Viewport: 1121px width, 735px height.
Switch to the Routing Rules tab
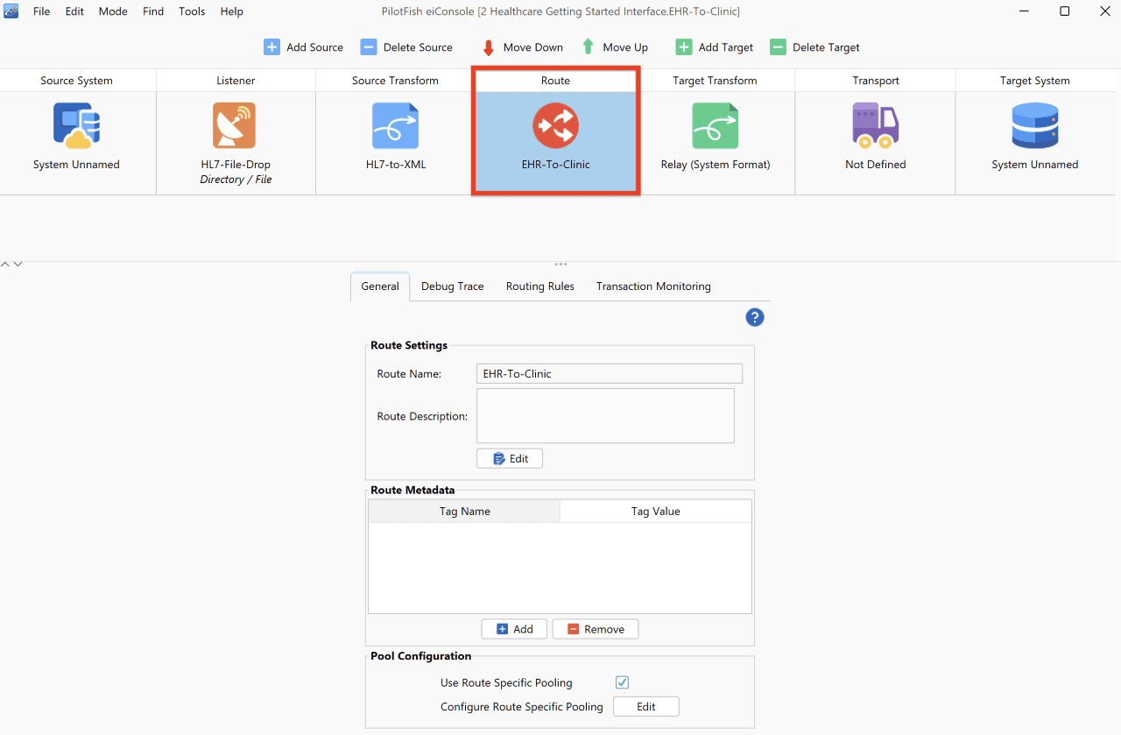540,286
